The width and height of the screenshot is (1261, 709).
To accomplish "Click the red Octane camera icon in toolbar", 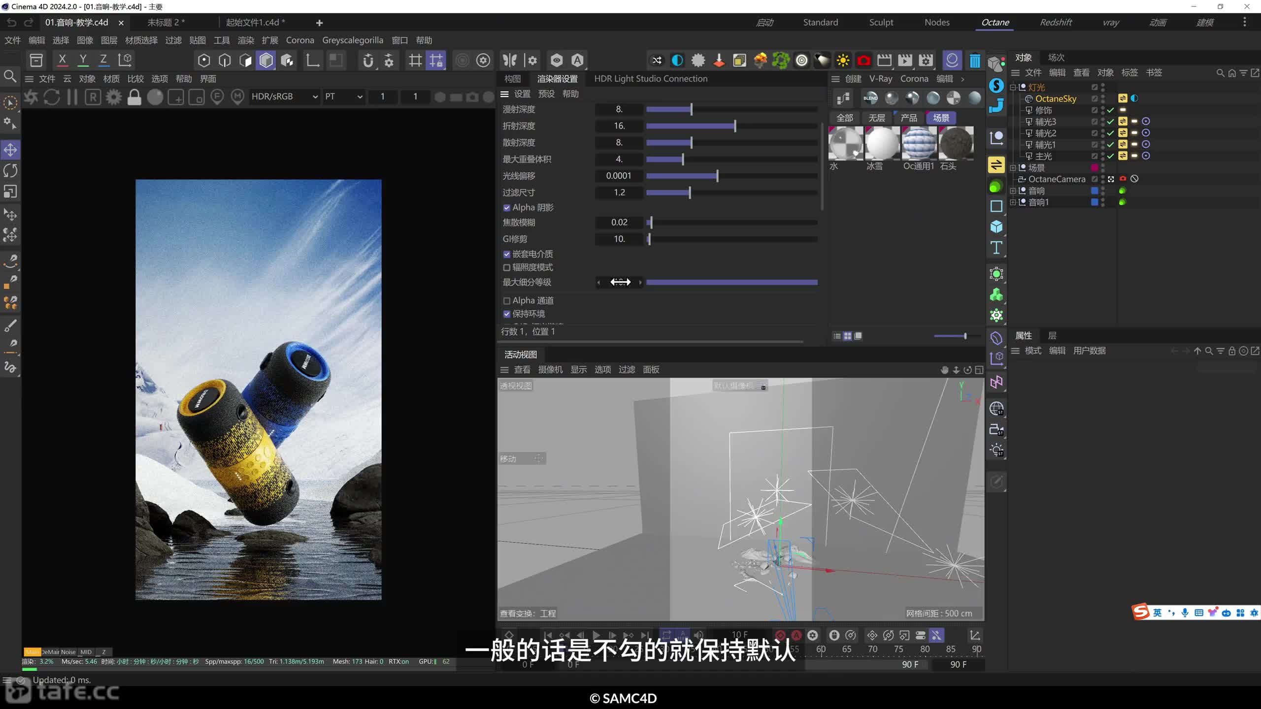I will point(863,61).
